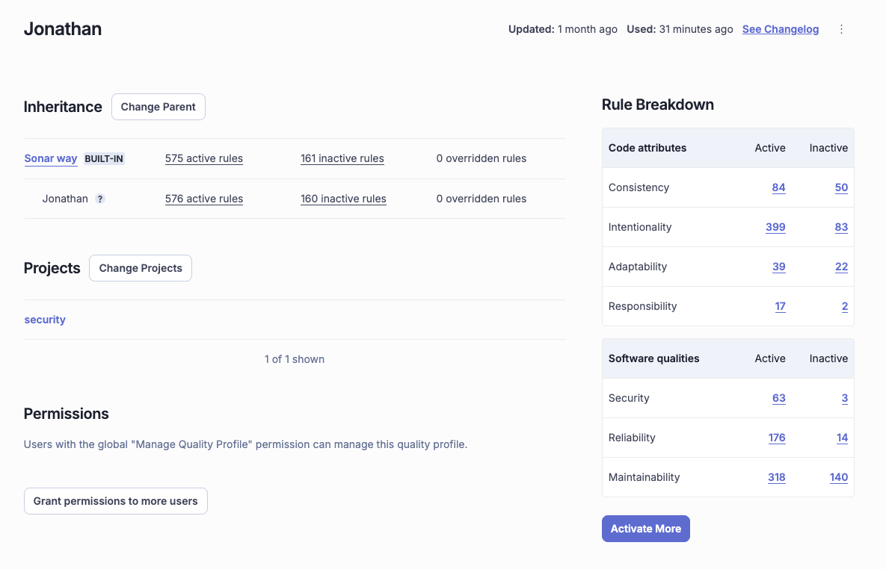View the 176 active Reliability rules
This screenshot has width=886, height=569.
click(777, 438)
